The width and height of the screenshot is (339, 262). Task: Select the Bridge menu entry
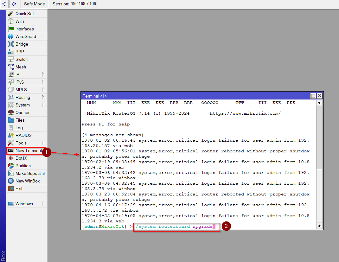tap(27, 44)
